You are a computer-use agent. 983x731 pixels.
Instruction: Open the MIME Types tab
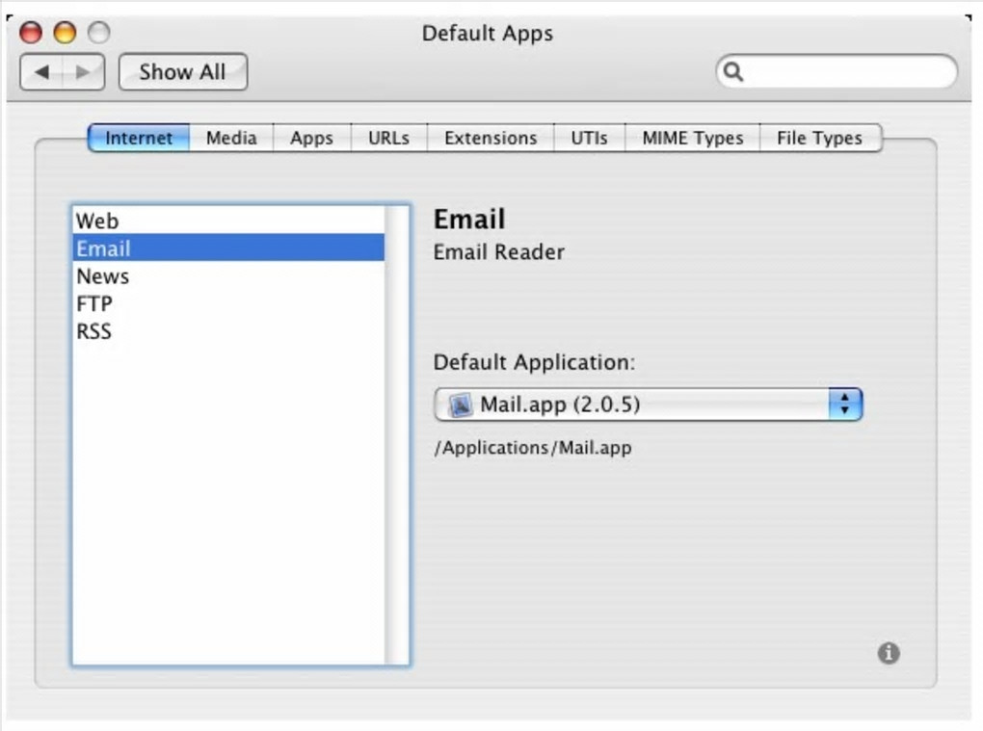[693, 138]
